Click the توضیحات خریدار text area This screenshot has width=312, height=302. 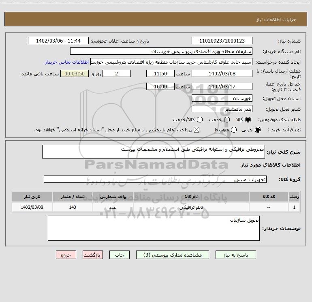coord(154,228)
